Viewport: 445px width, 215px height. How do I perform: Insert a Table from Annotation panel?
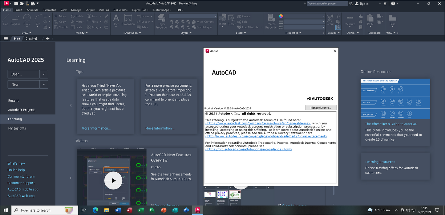[142, 27]
